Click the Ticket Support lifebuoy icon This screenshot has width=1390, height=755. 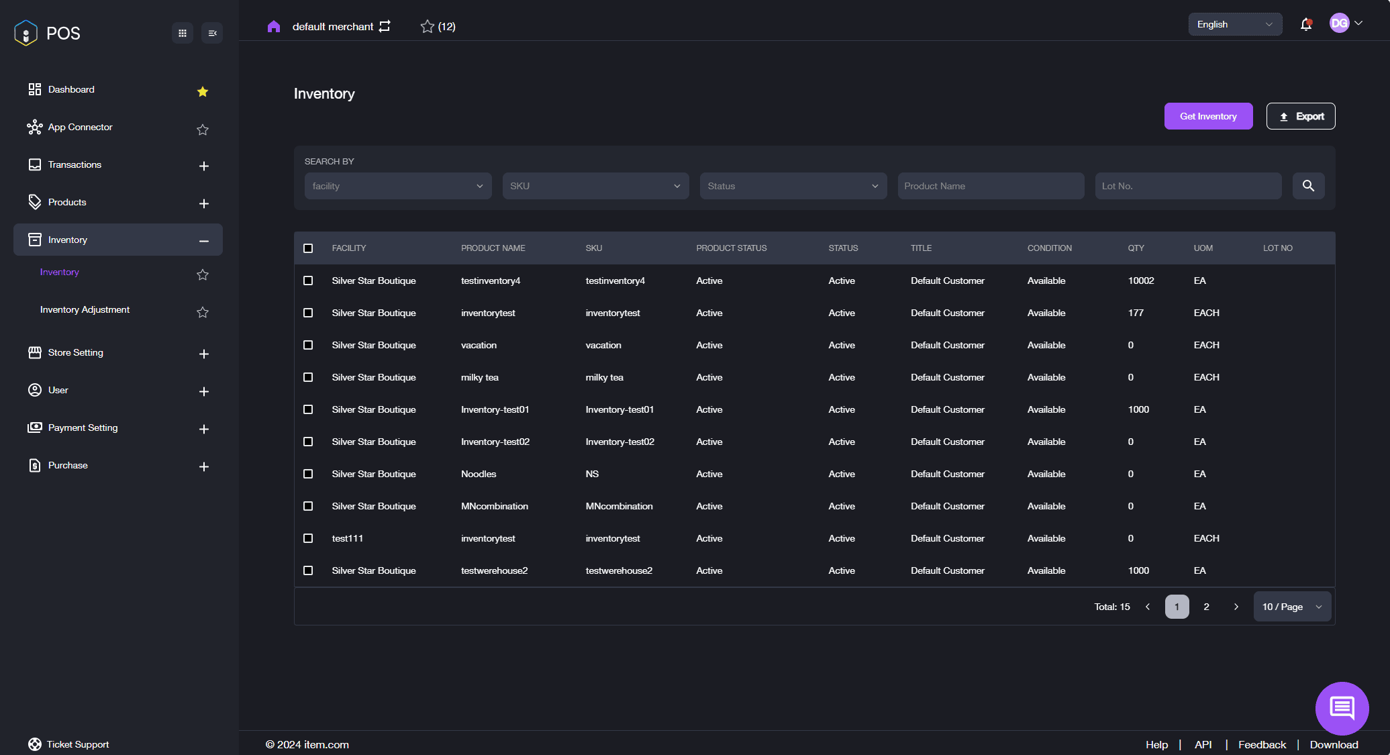pos(35,744)
